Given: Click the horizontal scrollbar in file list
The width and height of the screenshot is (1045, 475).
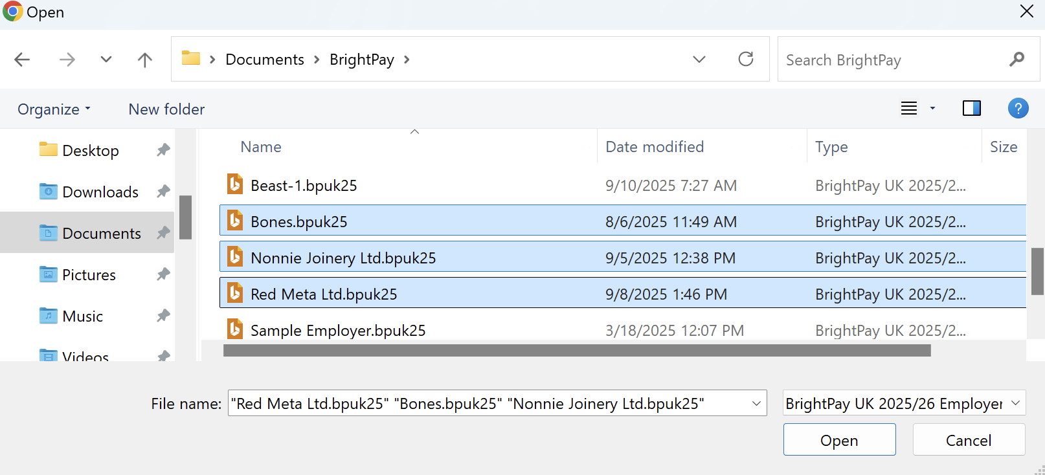Looking at the screenshot, I should click(576, 351).
